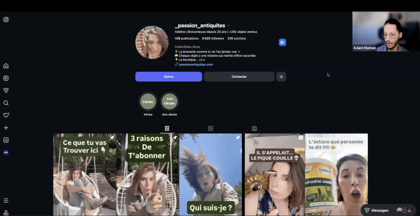
Task: Click the Contacter button
Action: coord(239,77)
